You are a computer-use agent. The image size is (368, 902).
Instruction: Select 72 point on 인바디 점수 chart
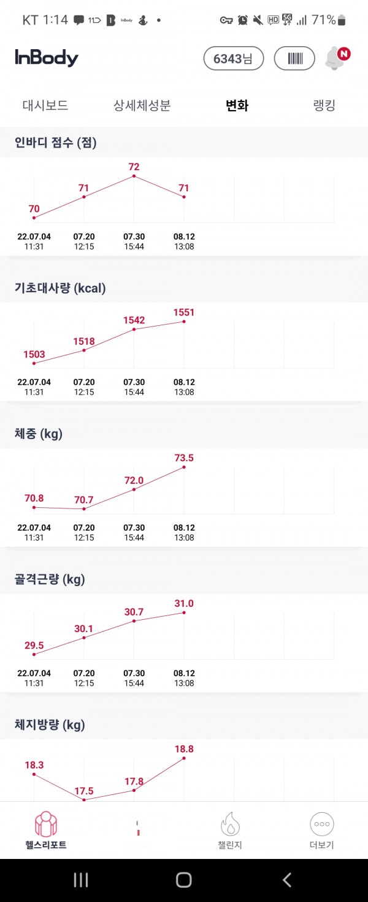[x=134, y=176]
